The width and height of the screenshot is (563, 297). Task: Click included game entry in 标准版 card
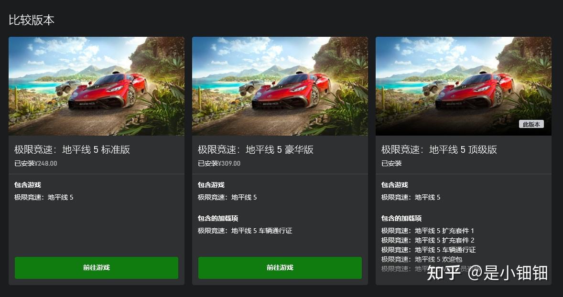coord(44,197)
